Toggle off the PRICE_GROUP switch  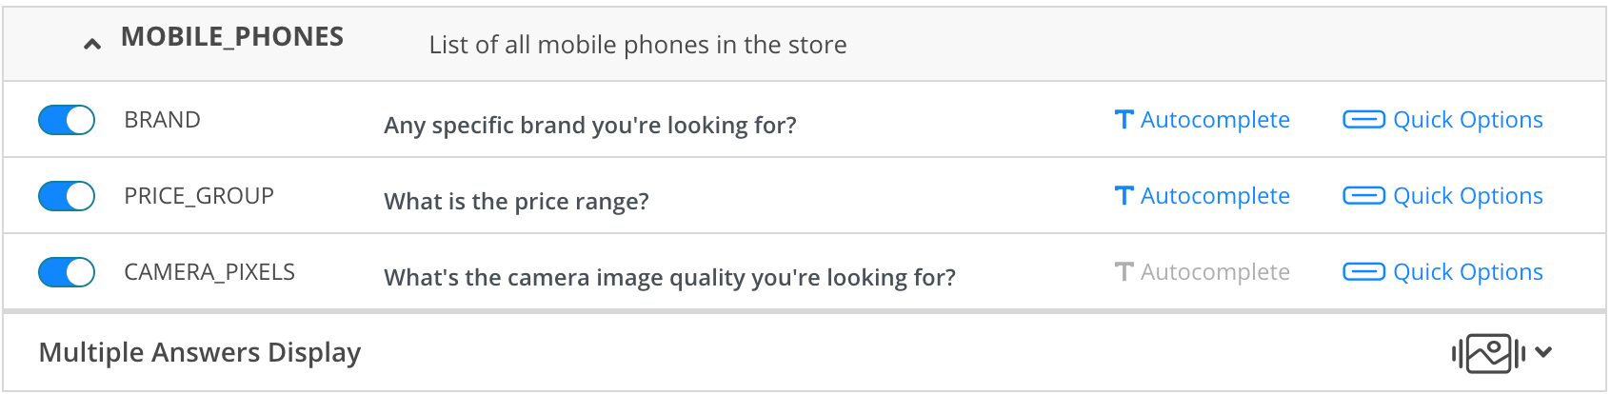click(67, 196)
